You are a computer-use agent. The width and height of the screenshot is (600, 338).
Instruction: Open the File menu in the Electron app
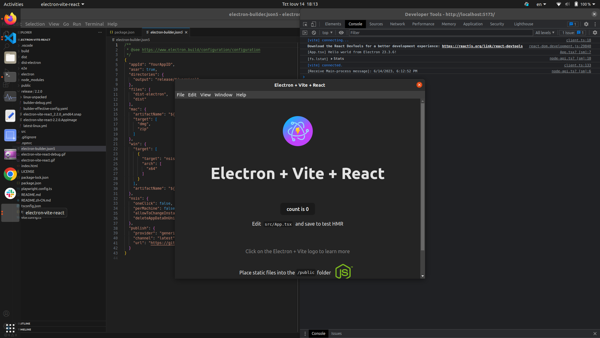pyautogui.click(x=181, y=95)
